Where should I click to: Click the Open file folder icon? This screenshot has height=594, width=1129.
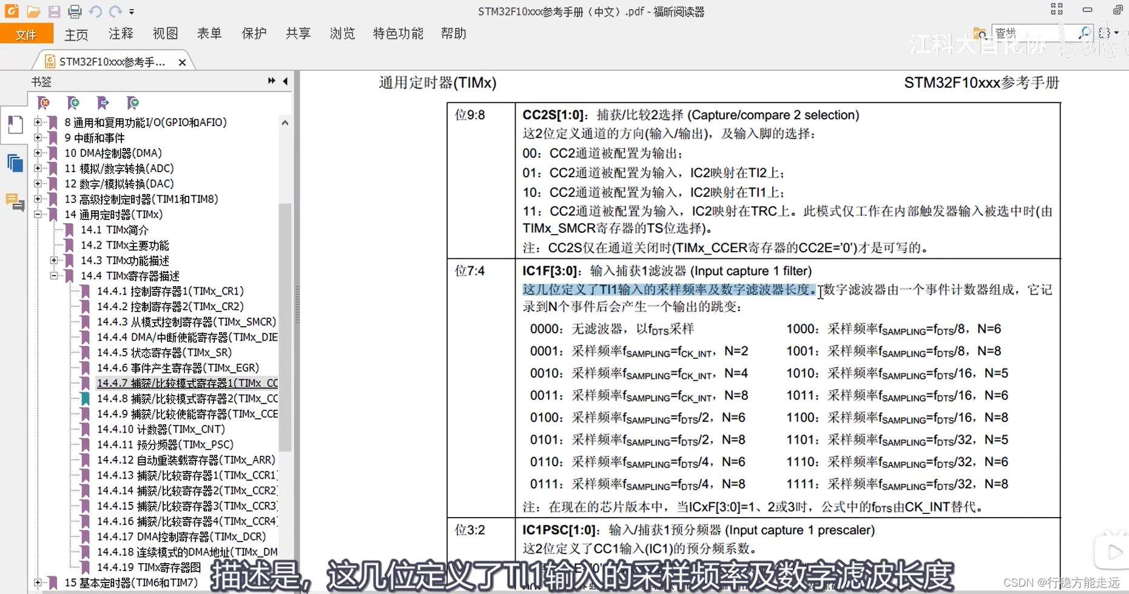(33, 11)
